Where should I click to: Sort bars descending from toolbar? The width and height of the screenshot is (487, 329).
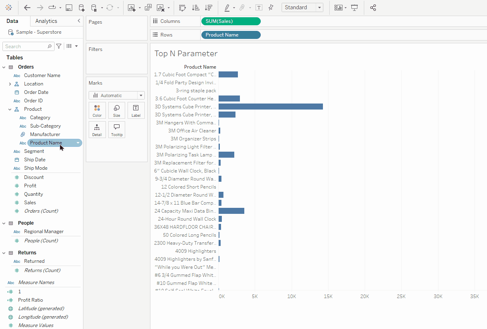click(208, 8)
